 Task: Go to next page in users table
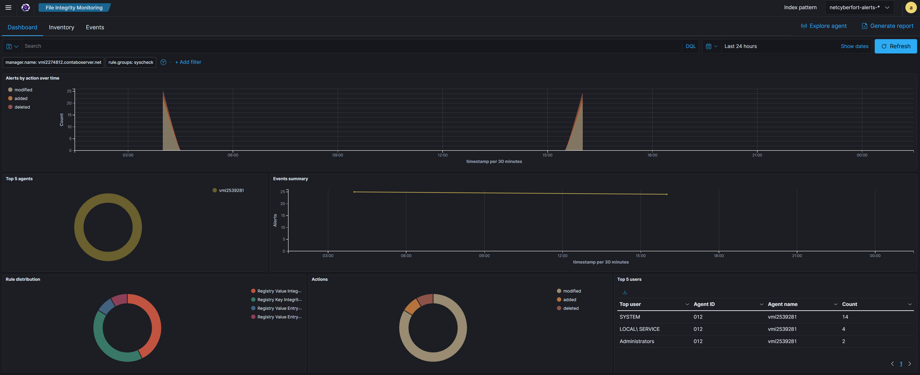(909, 364)
